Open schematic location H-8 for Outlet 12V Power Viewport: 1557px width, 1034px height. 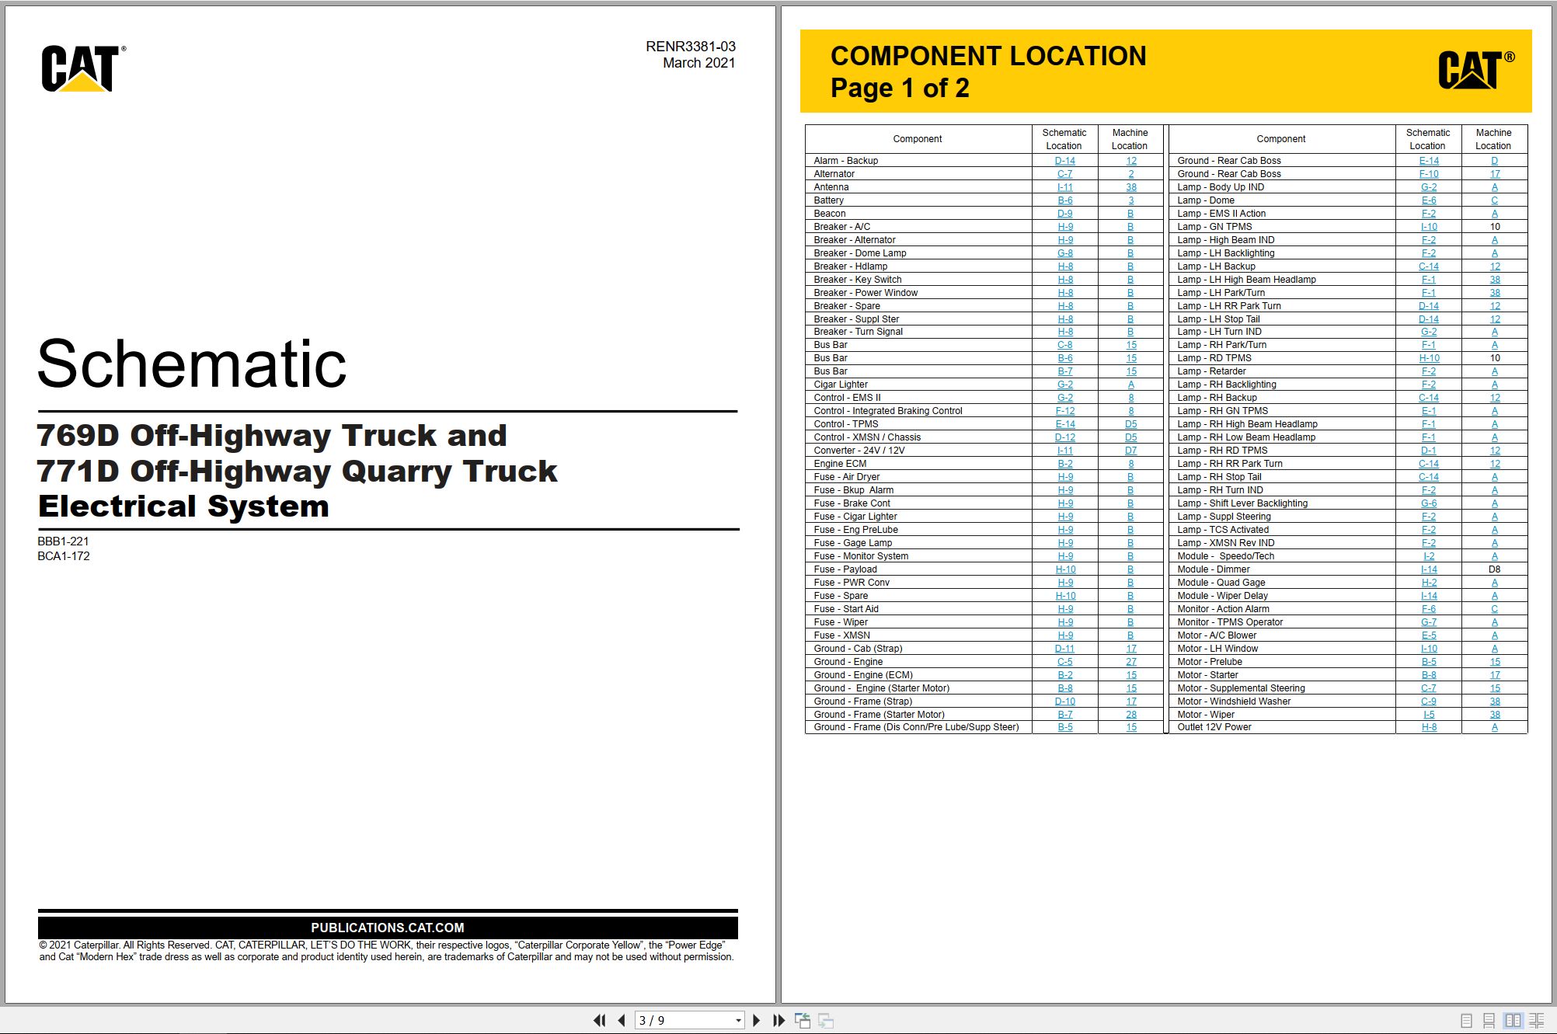1428,728
